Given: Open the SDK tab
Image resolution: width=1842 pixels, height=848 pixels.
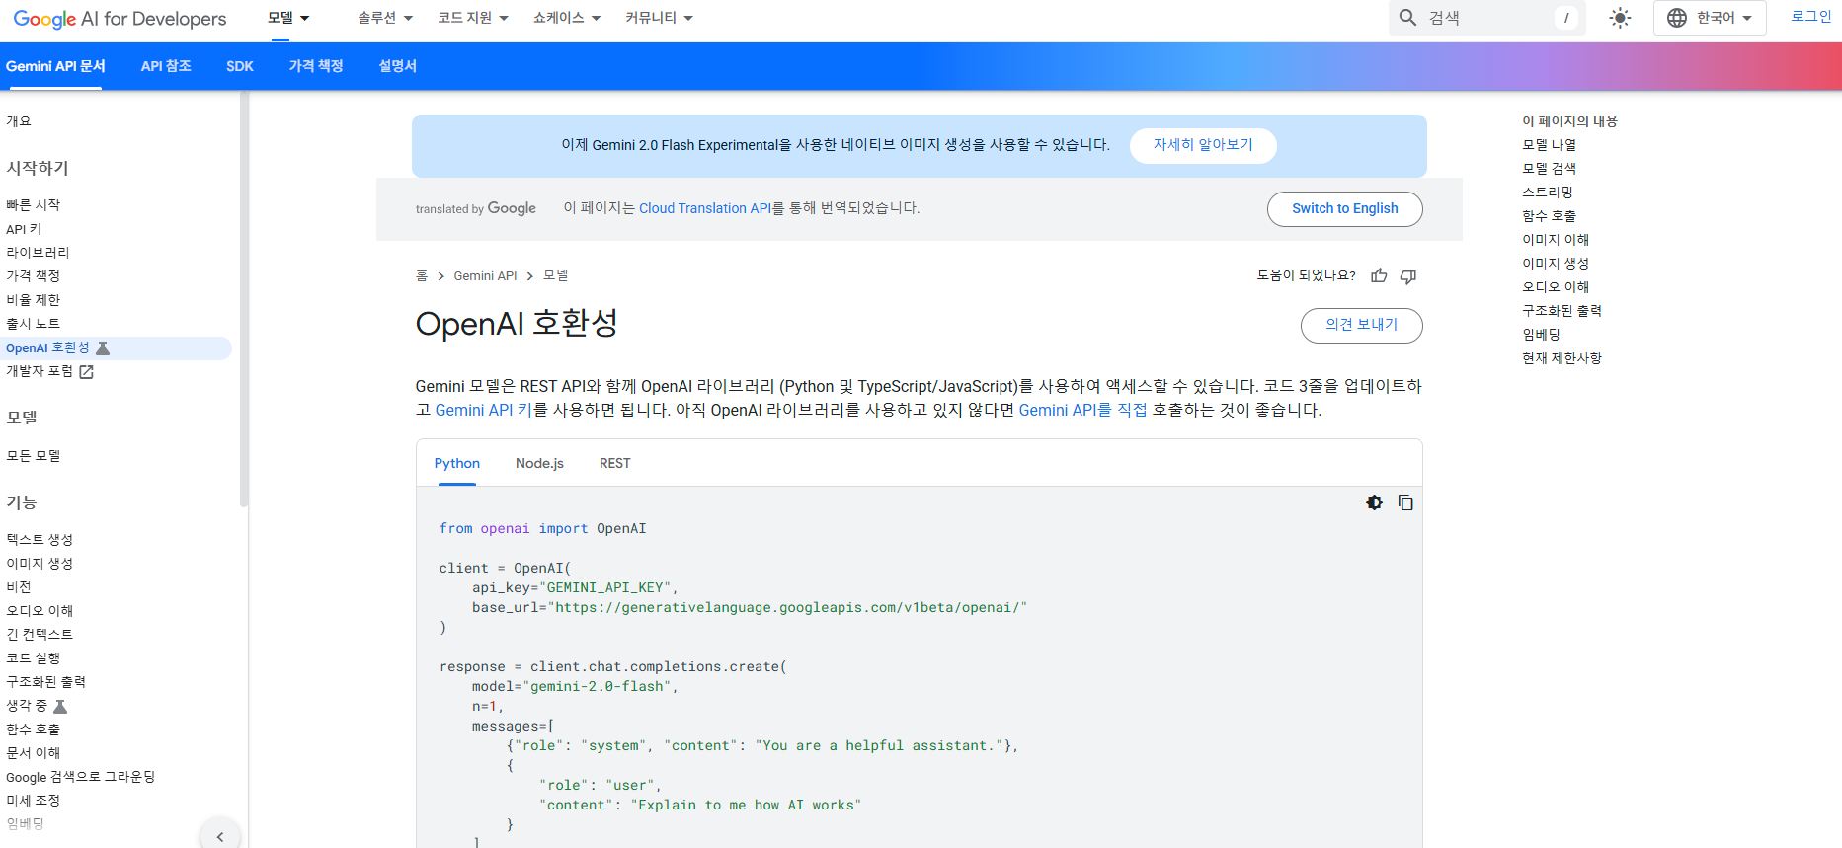Looking at the screenshot, I should (240, 66).
